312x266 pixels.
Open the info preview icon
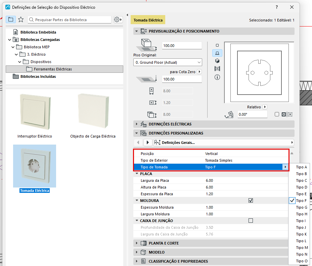pyautogui.click(x=217, y=77)
